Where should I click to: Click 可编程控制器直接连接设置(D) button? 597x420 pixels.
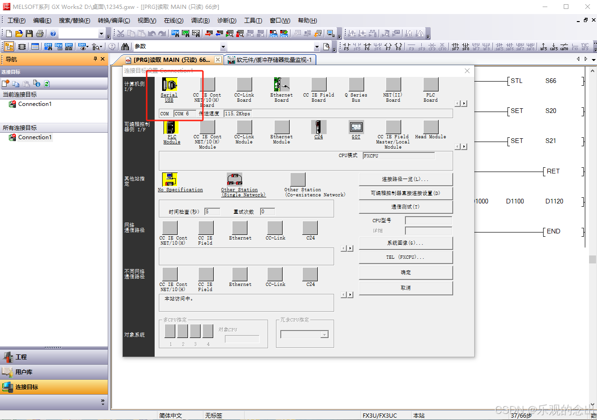pos(406,193)
